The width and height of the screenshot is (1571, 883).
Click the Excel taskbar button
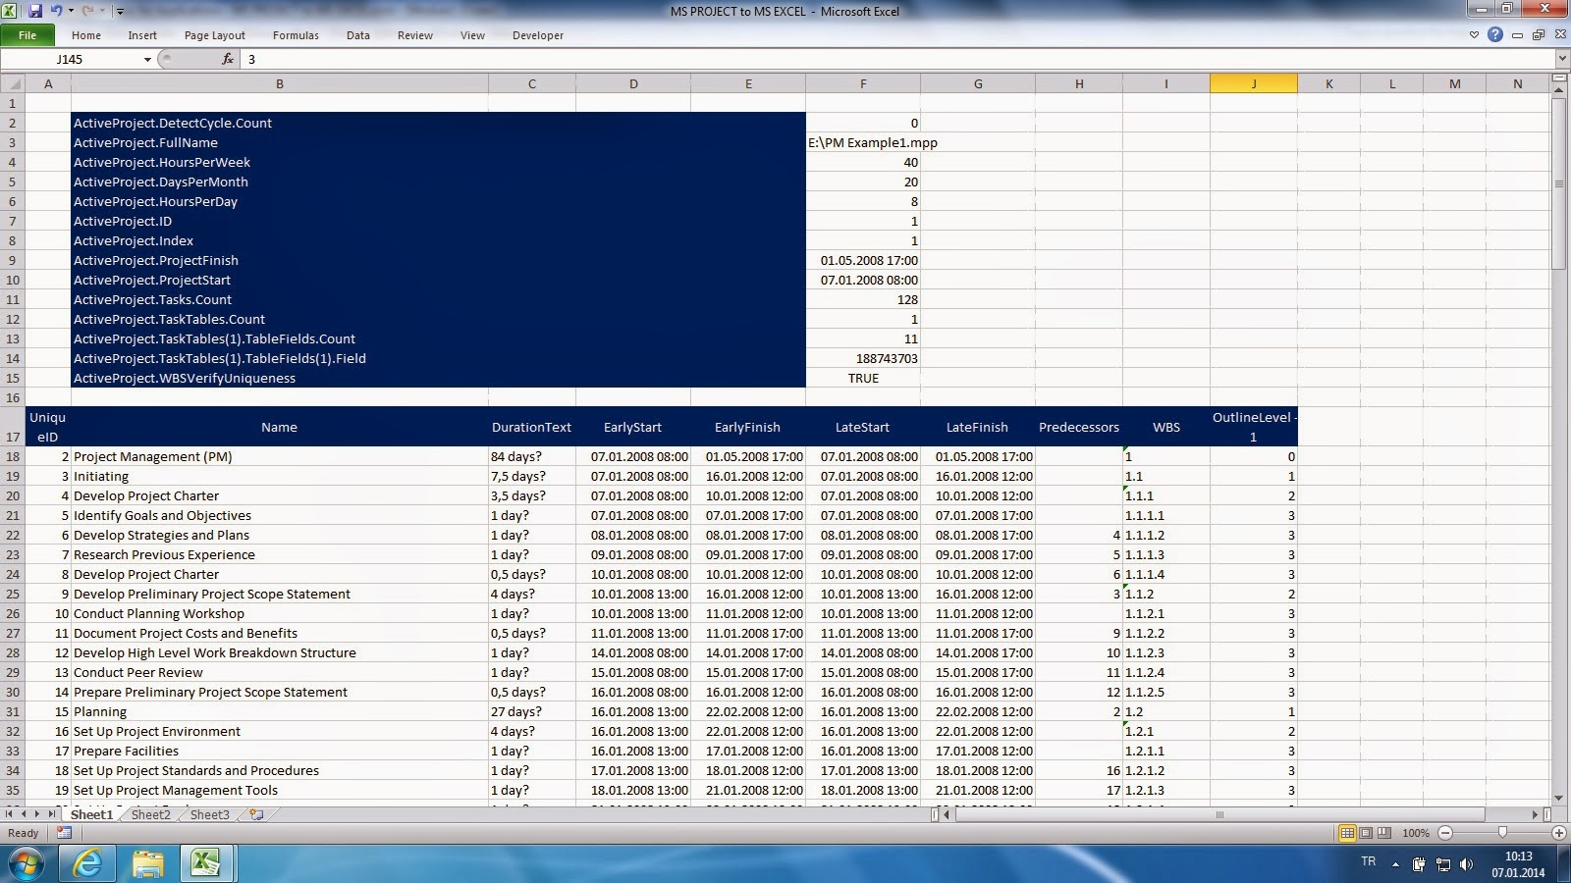(206, 863)
